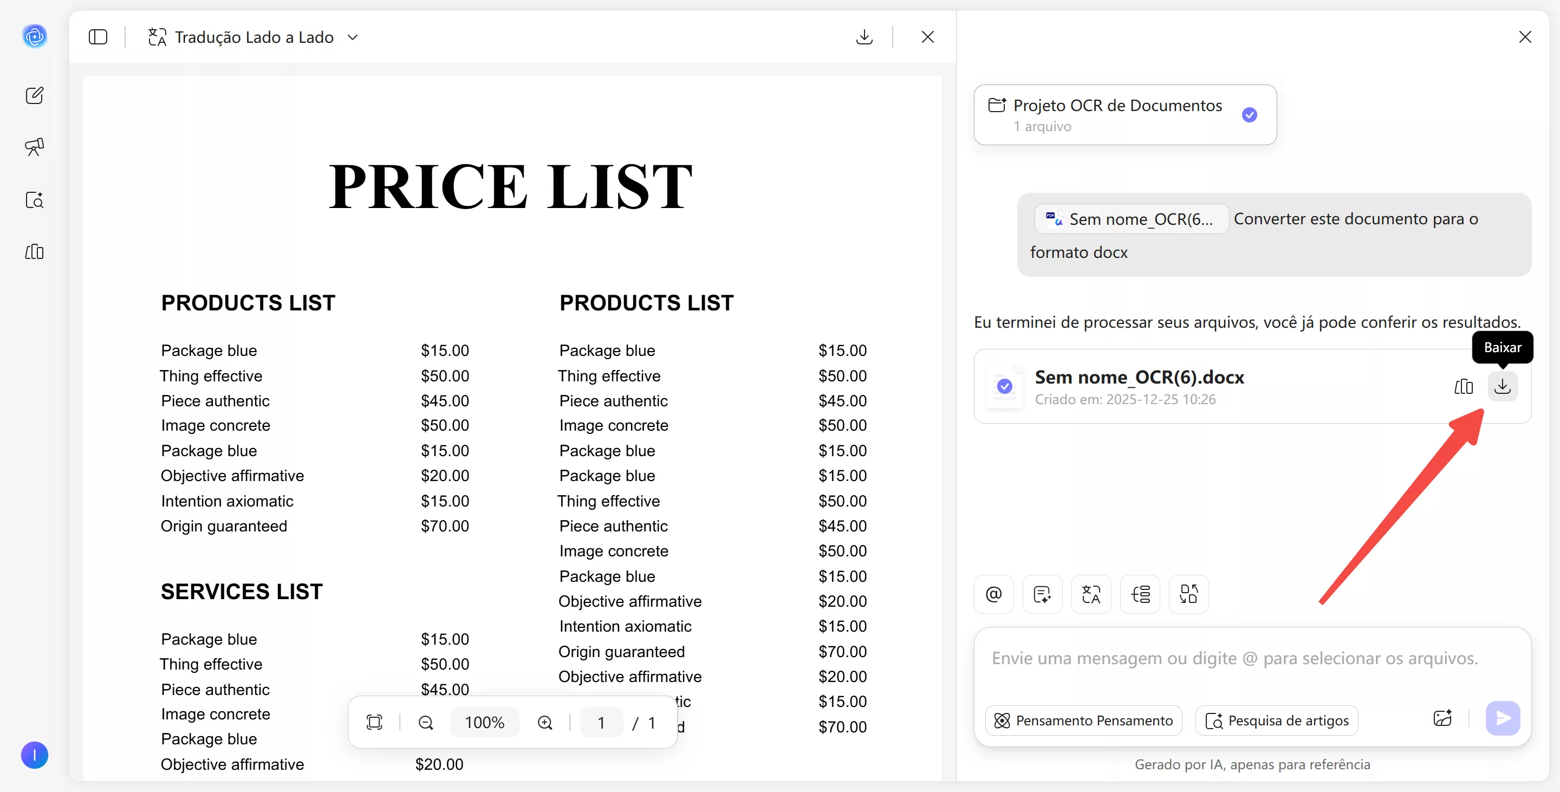1560x792 pixels.
Task: Click the 100% zoom level box
Action: (484, 722)
